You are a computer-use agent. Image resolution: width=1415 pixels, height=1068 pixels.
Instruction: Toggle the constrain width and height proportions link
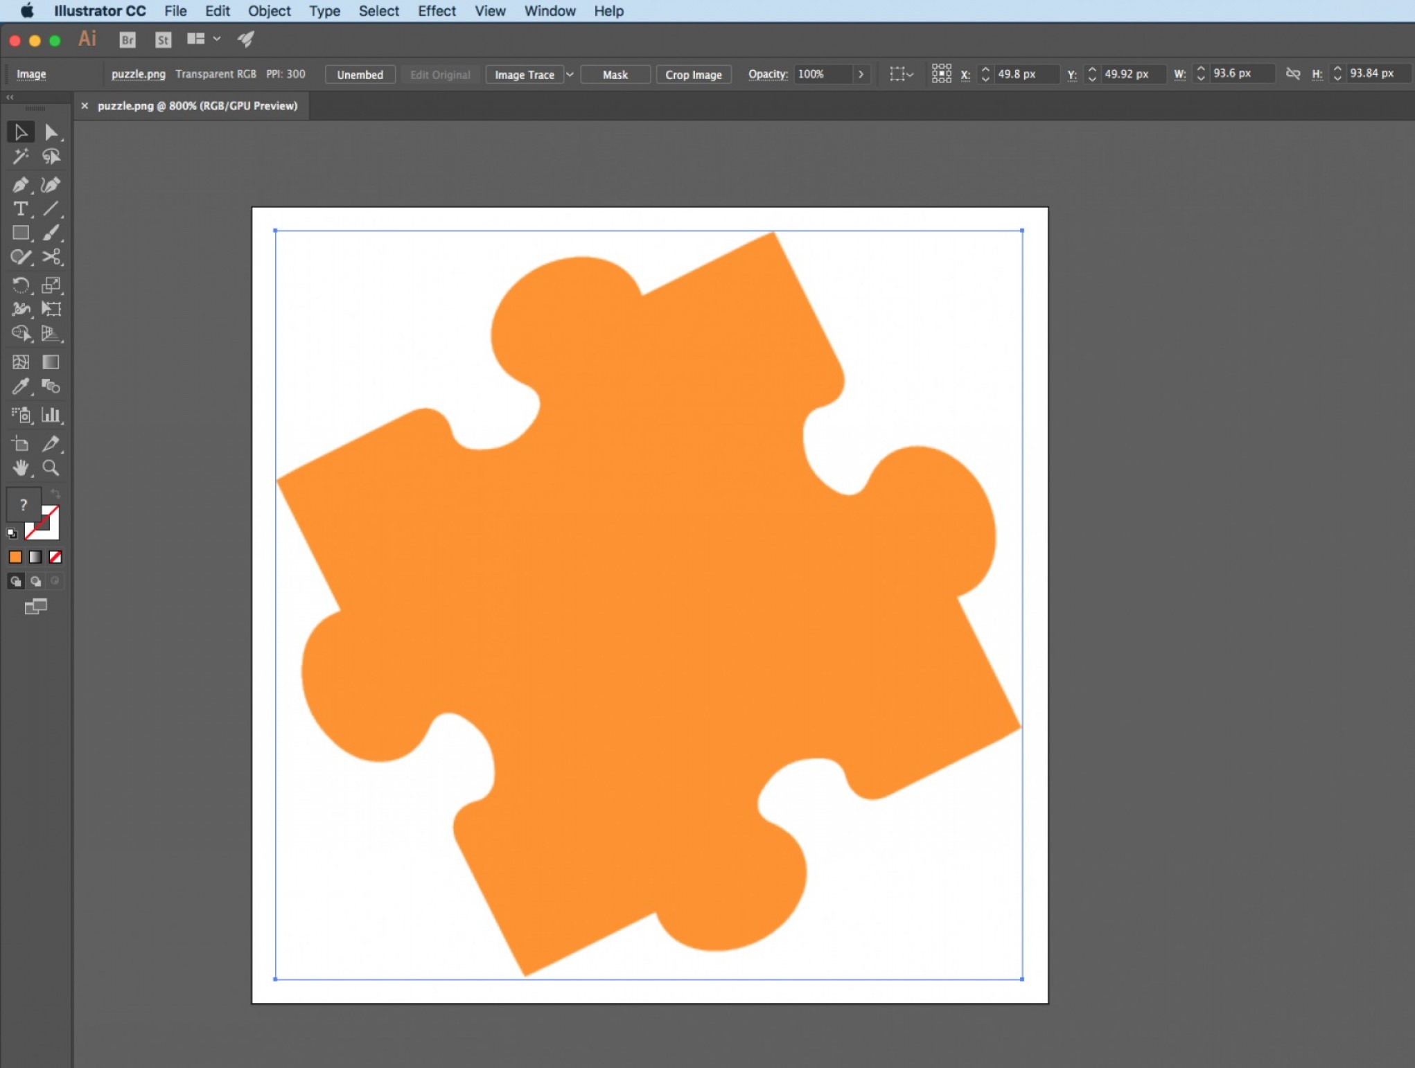point(1293,73)
